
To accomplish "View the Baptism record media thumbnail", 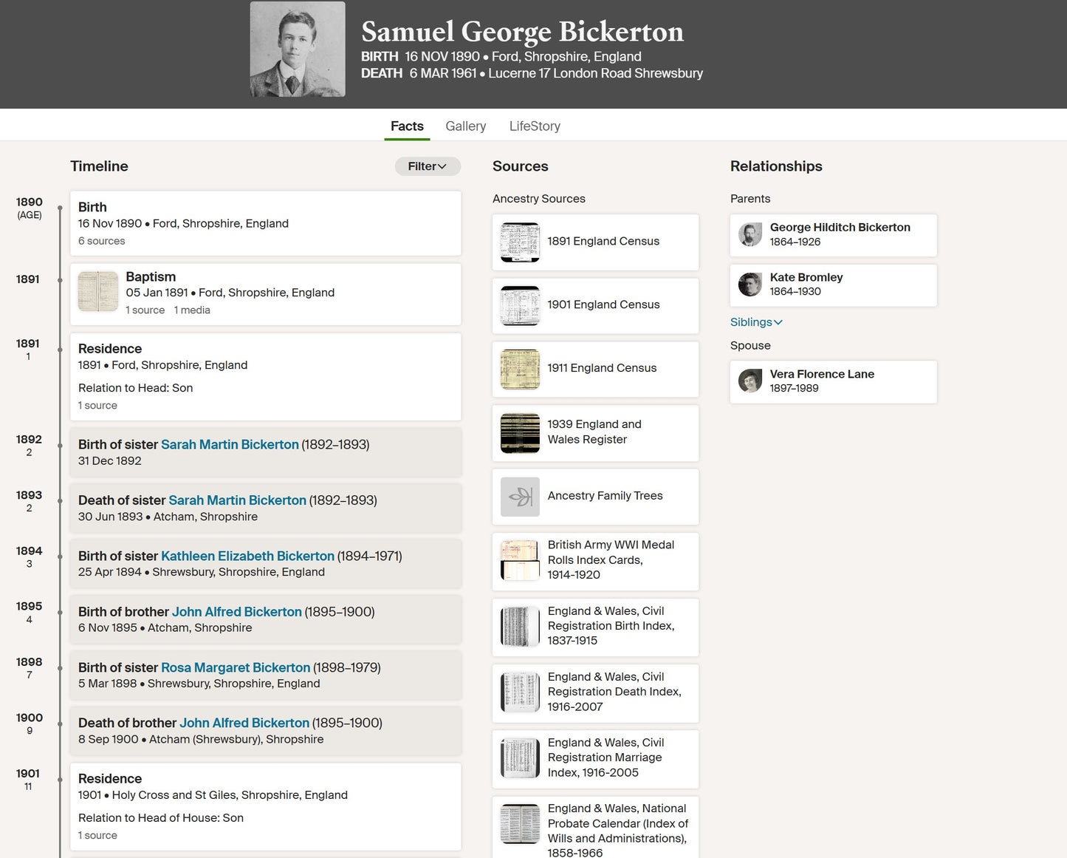I will [x=98, y=291].
